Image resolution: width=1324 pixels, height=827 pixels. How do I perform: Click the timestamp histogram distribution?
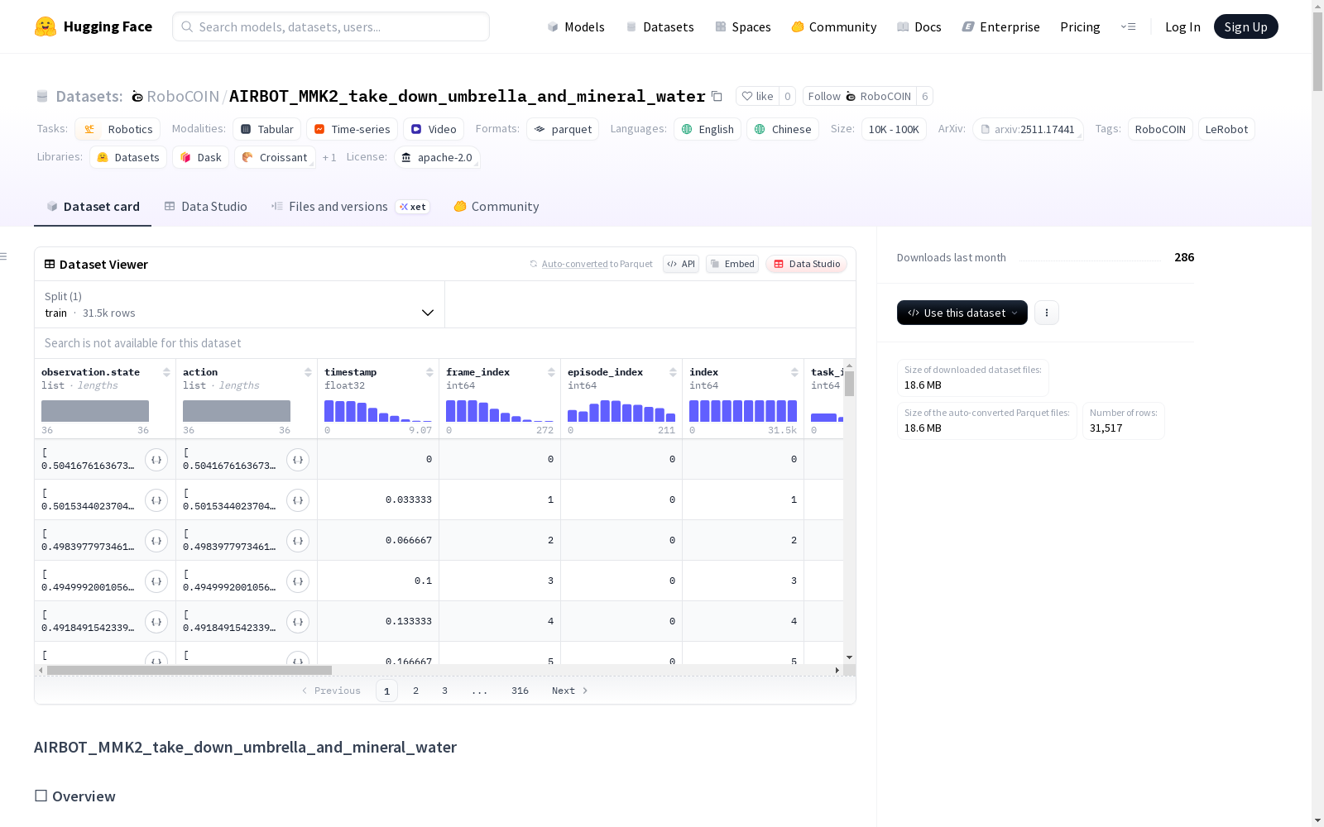[378, 411]
